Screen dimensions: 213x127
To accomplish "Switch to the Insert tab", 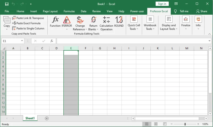I will point(34,11).
